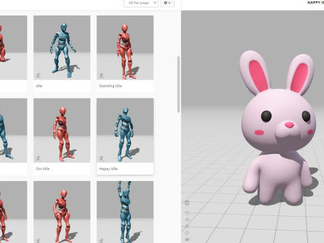This screenshot has width=324, height=243.
Task: Select the pan move-arrows icon in viewer
Action: pos(187,219)
